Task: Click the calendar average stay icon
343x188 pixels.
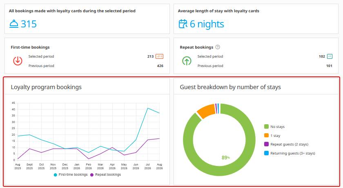Action: [x=183, y=24]
